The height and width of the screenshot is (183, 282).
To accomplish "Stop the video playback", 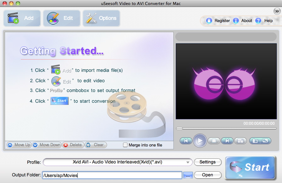I will pyautogui.click(x=214, y=141).
